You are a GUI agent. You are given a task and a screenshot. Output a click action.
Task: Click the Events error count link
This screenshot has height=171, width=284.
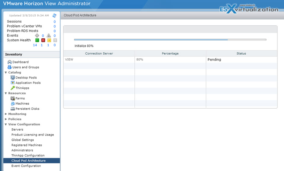pyautogui.click(x=43, y=36)
